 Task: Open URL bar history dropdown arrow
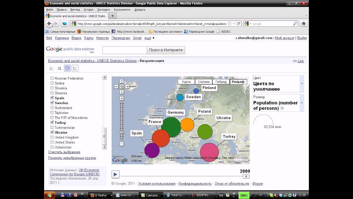(234, 24)
